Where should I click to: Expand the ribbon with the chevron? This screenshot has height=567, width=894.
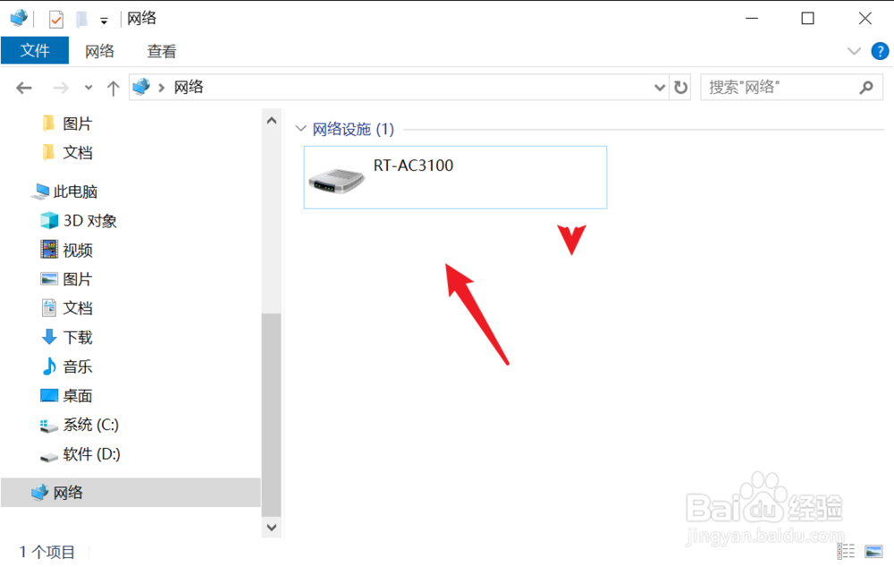(854, 51)
